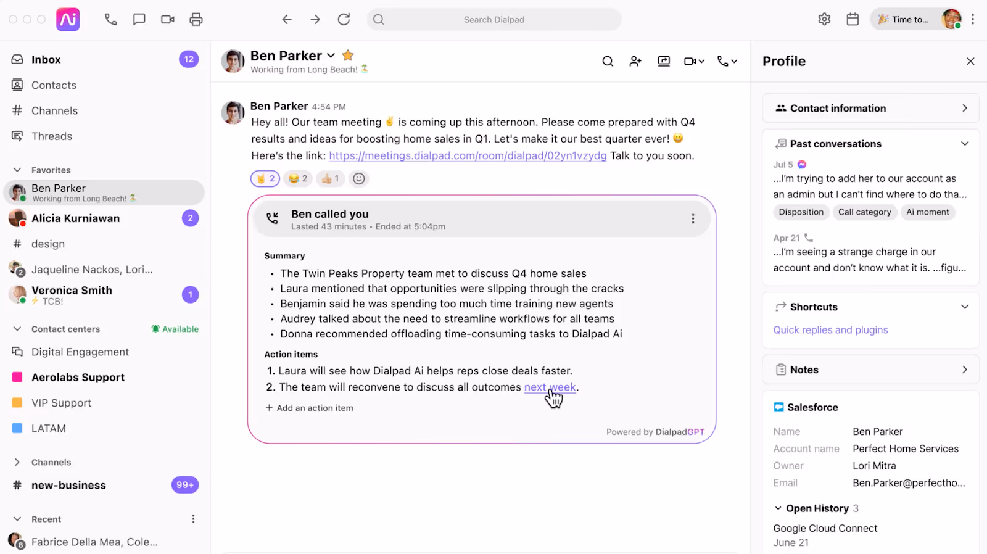
Task: Reload using the refresh icon
Action: coord(344,20)
